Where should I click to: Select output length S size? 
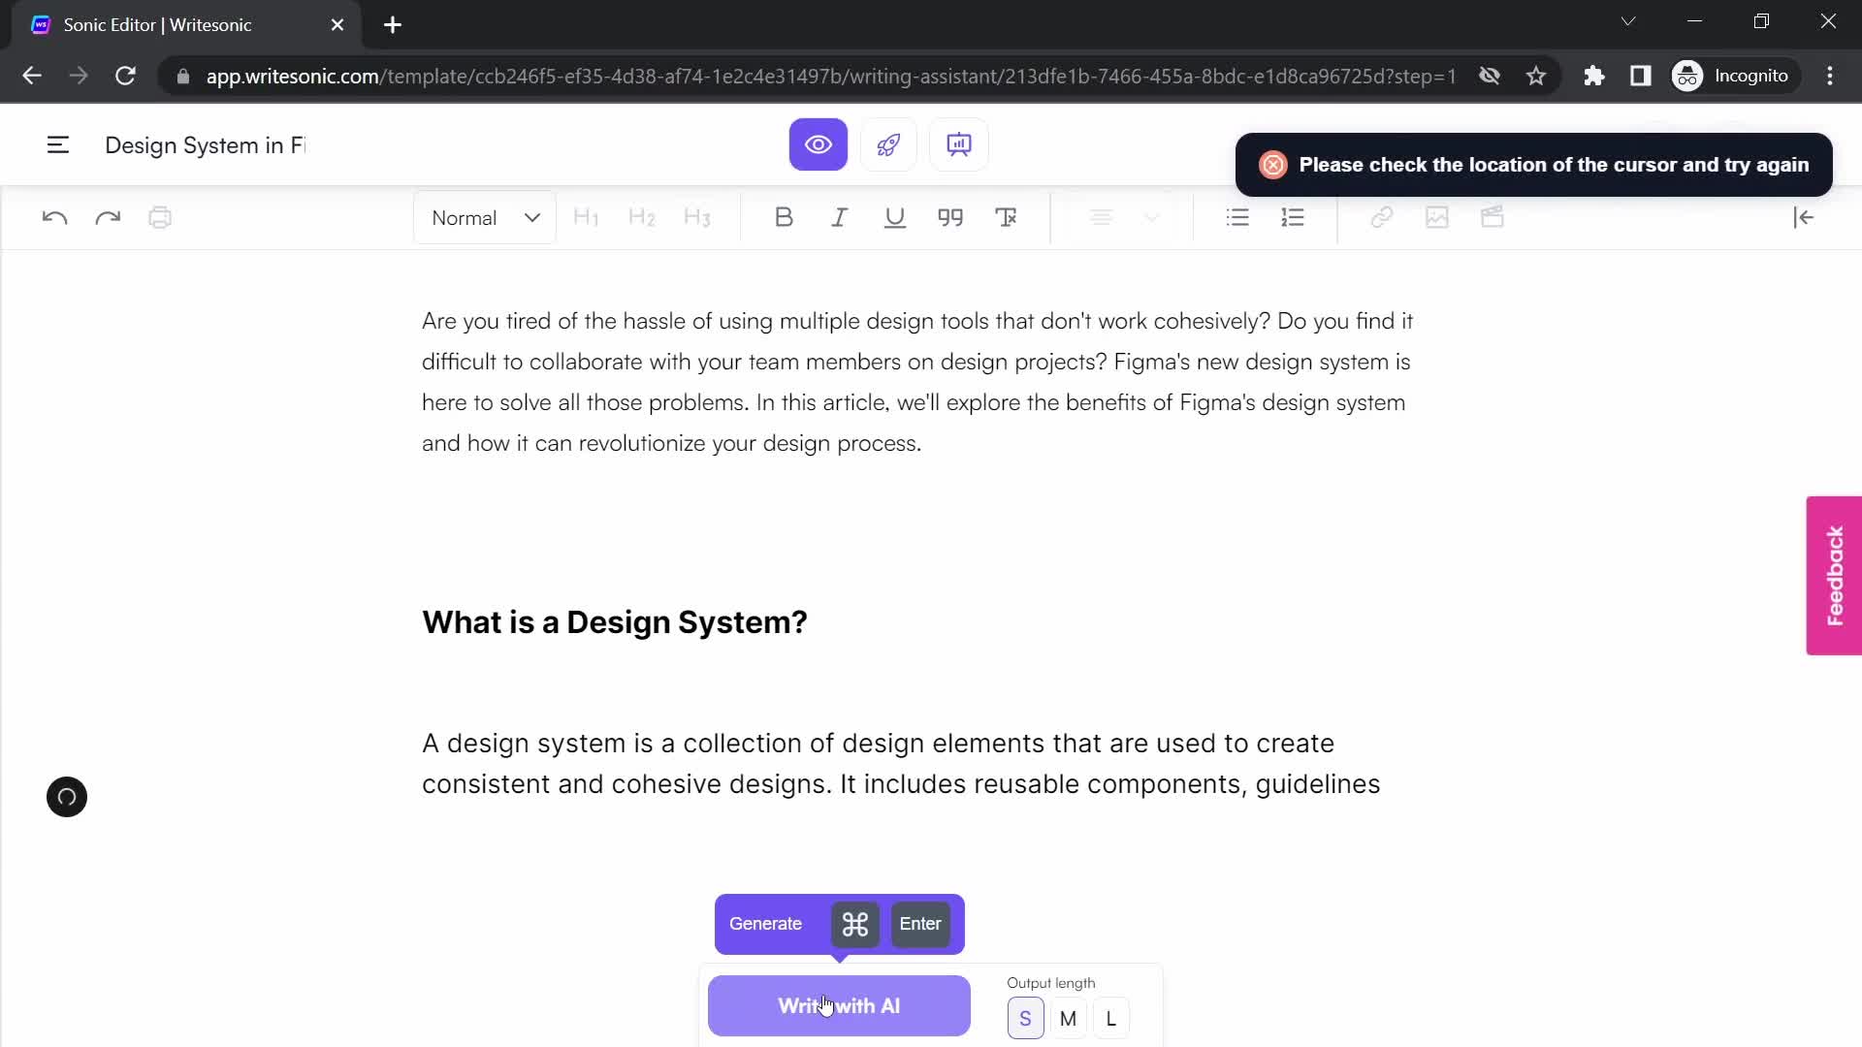click(x=1024, y=1019)
